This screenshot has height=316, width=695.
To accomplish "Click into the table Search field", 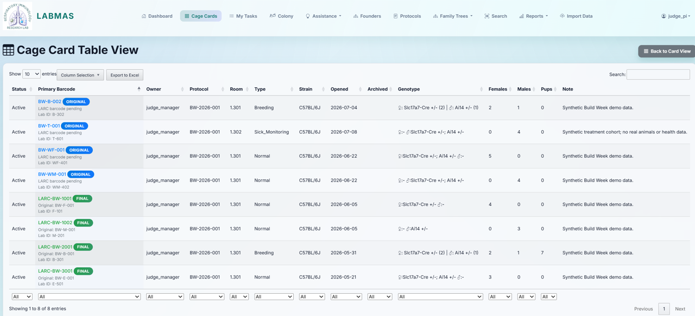I will pos(658,74).
